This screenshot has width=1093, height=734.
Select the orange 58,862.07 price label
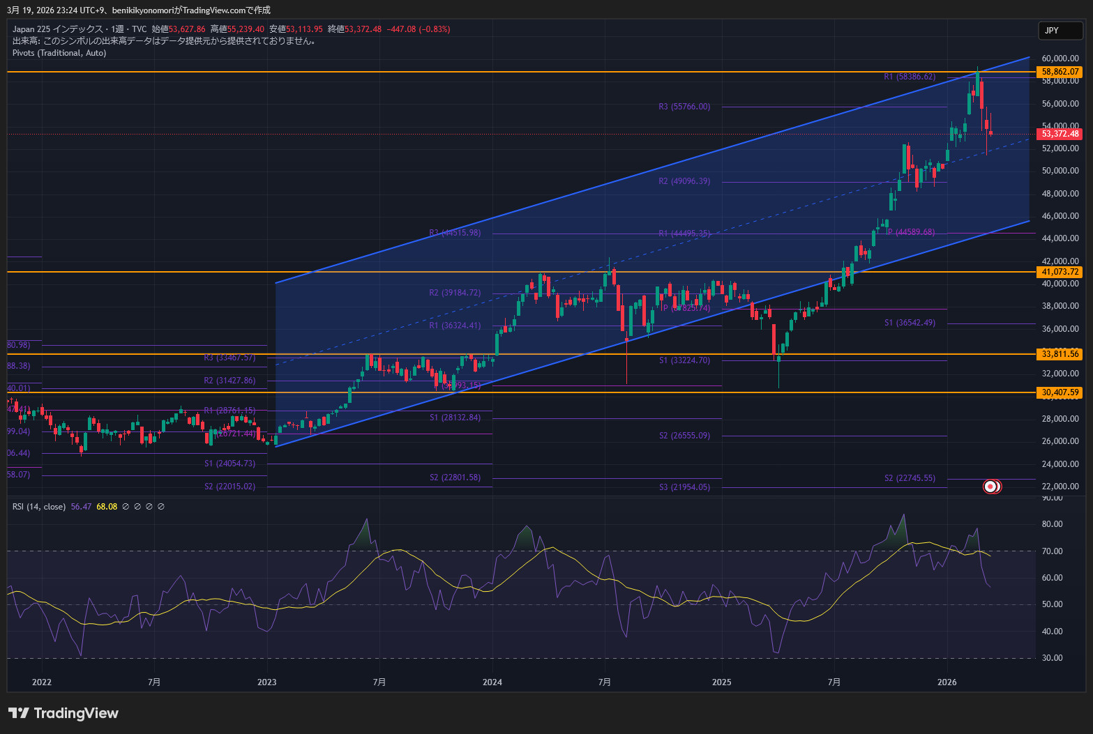tap(1060, 72)
